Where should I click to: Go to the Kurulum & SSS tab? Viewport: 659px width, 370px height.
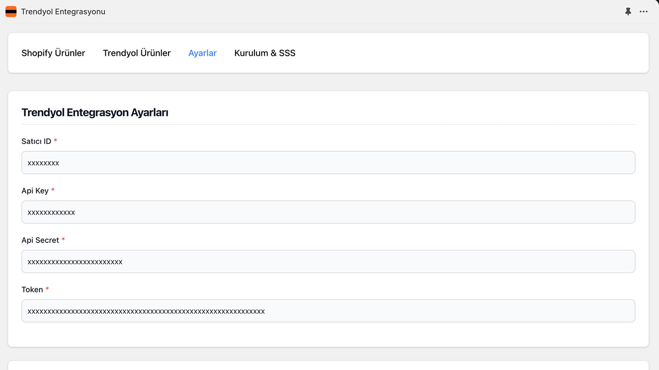click(x=265, y=53)
